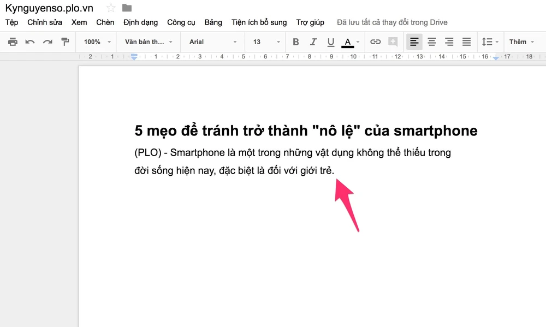Viewport: 546px width, 327px height.
Task: Redo the last change
Action: coord(48,41)
